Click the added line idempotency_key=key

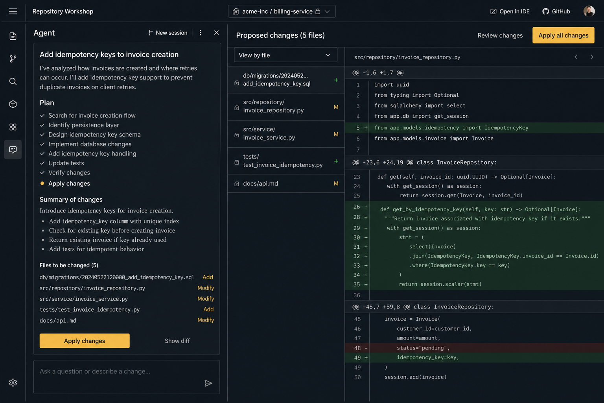tap(474, 358)
